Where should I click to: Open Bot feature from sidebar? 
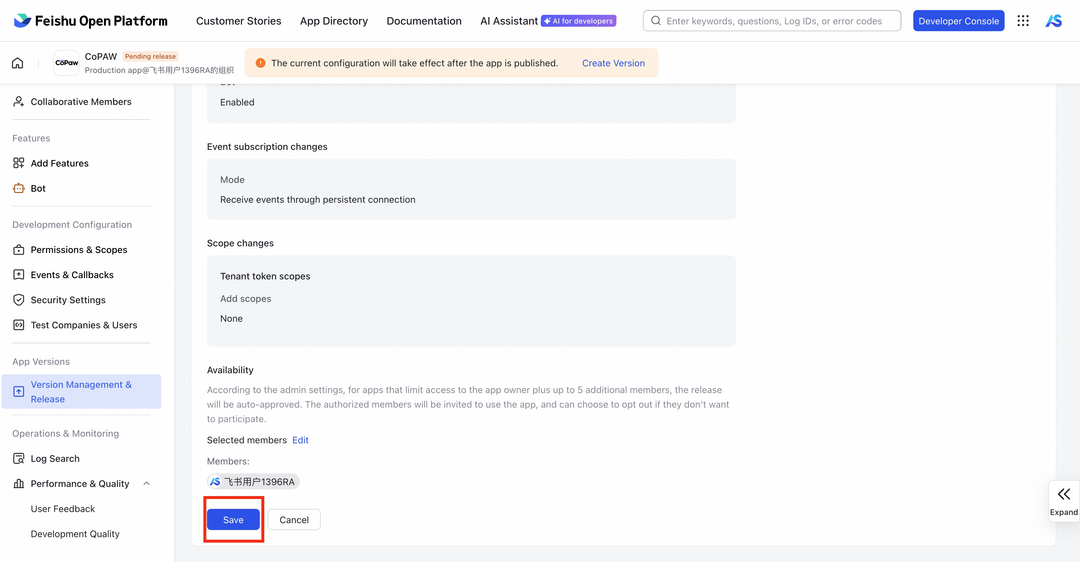38,188
